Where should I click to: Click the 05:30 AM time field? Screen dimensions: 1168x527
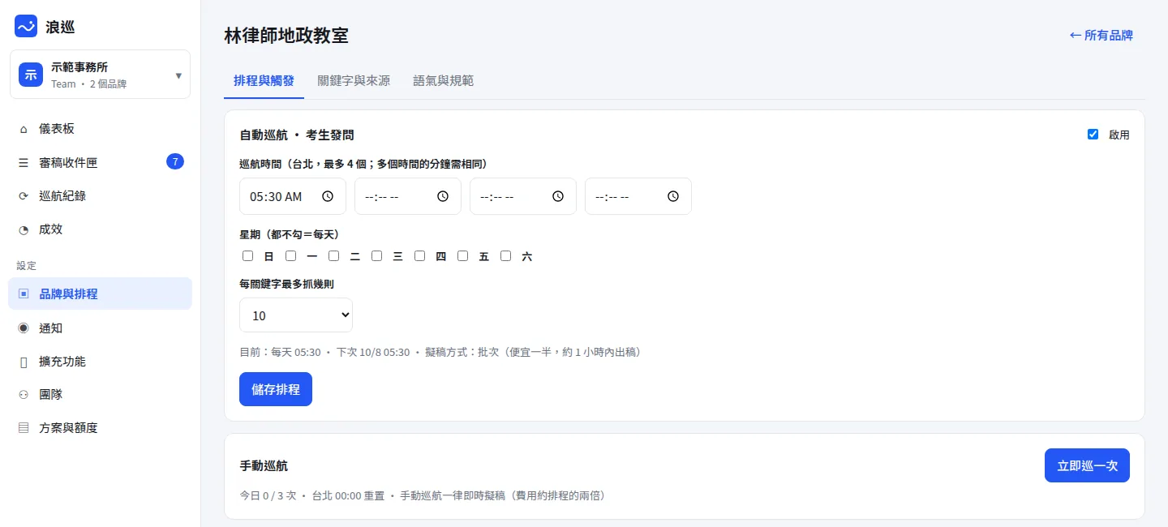pos(293,196)
